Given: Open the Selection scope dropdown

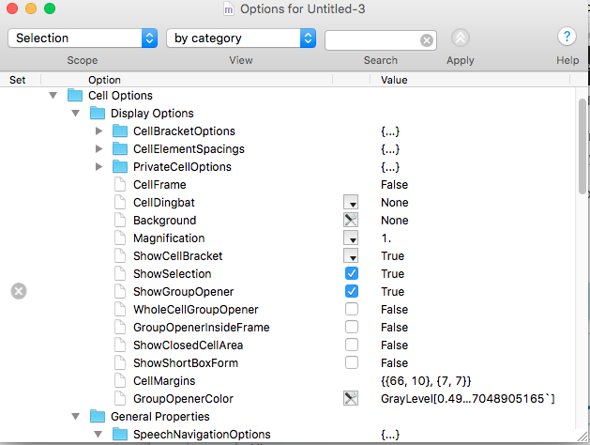Looking at the screenshot, I should pos(83,38).
